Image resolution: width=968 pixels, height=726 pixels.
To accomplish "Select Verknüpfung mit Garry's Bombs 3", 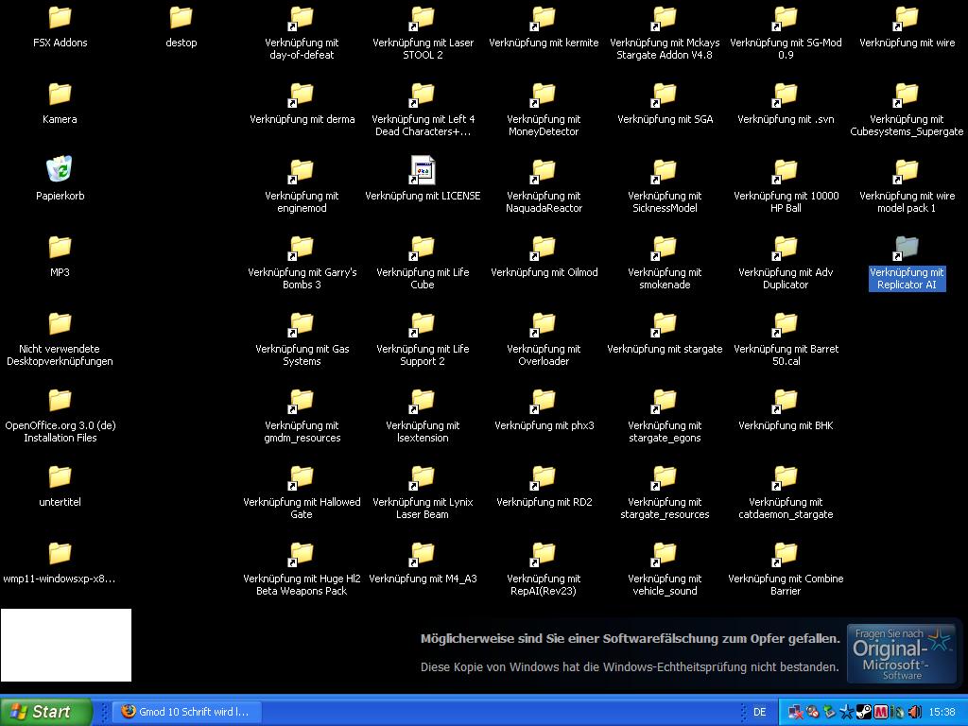I will [x=302, y=249].
